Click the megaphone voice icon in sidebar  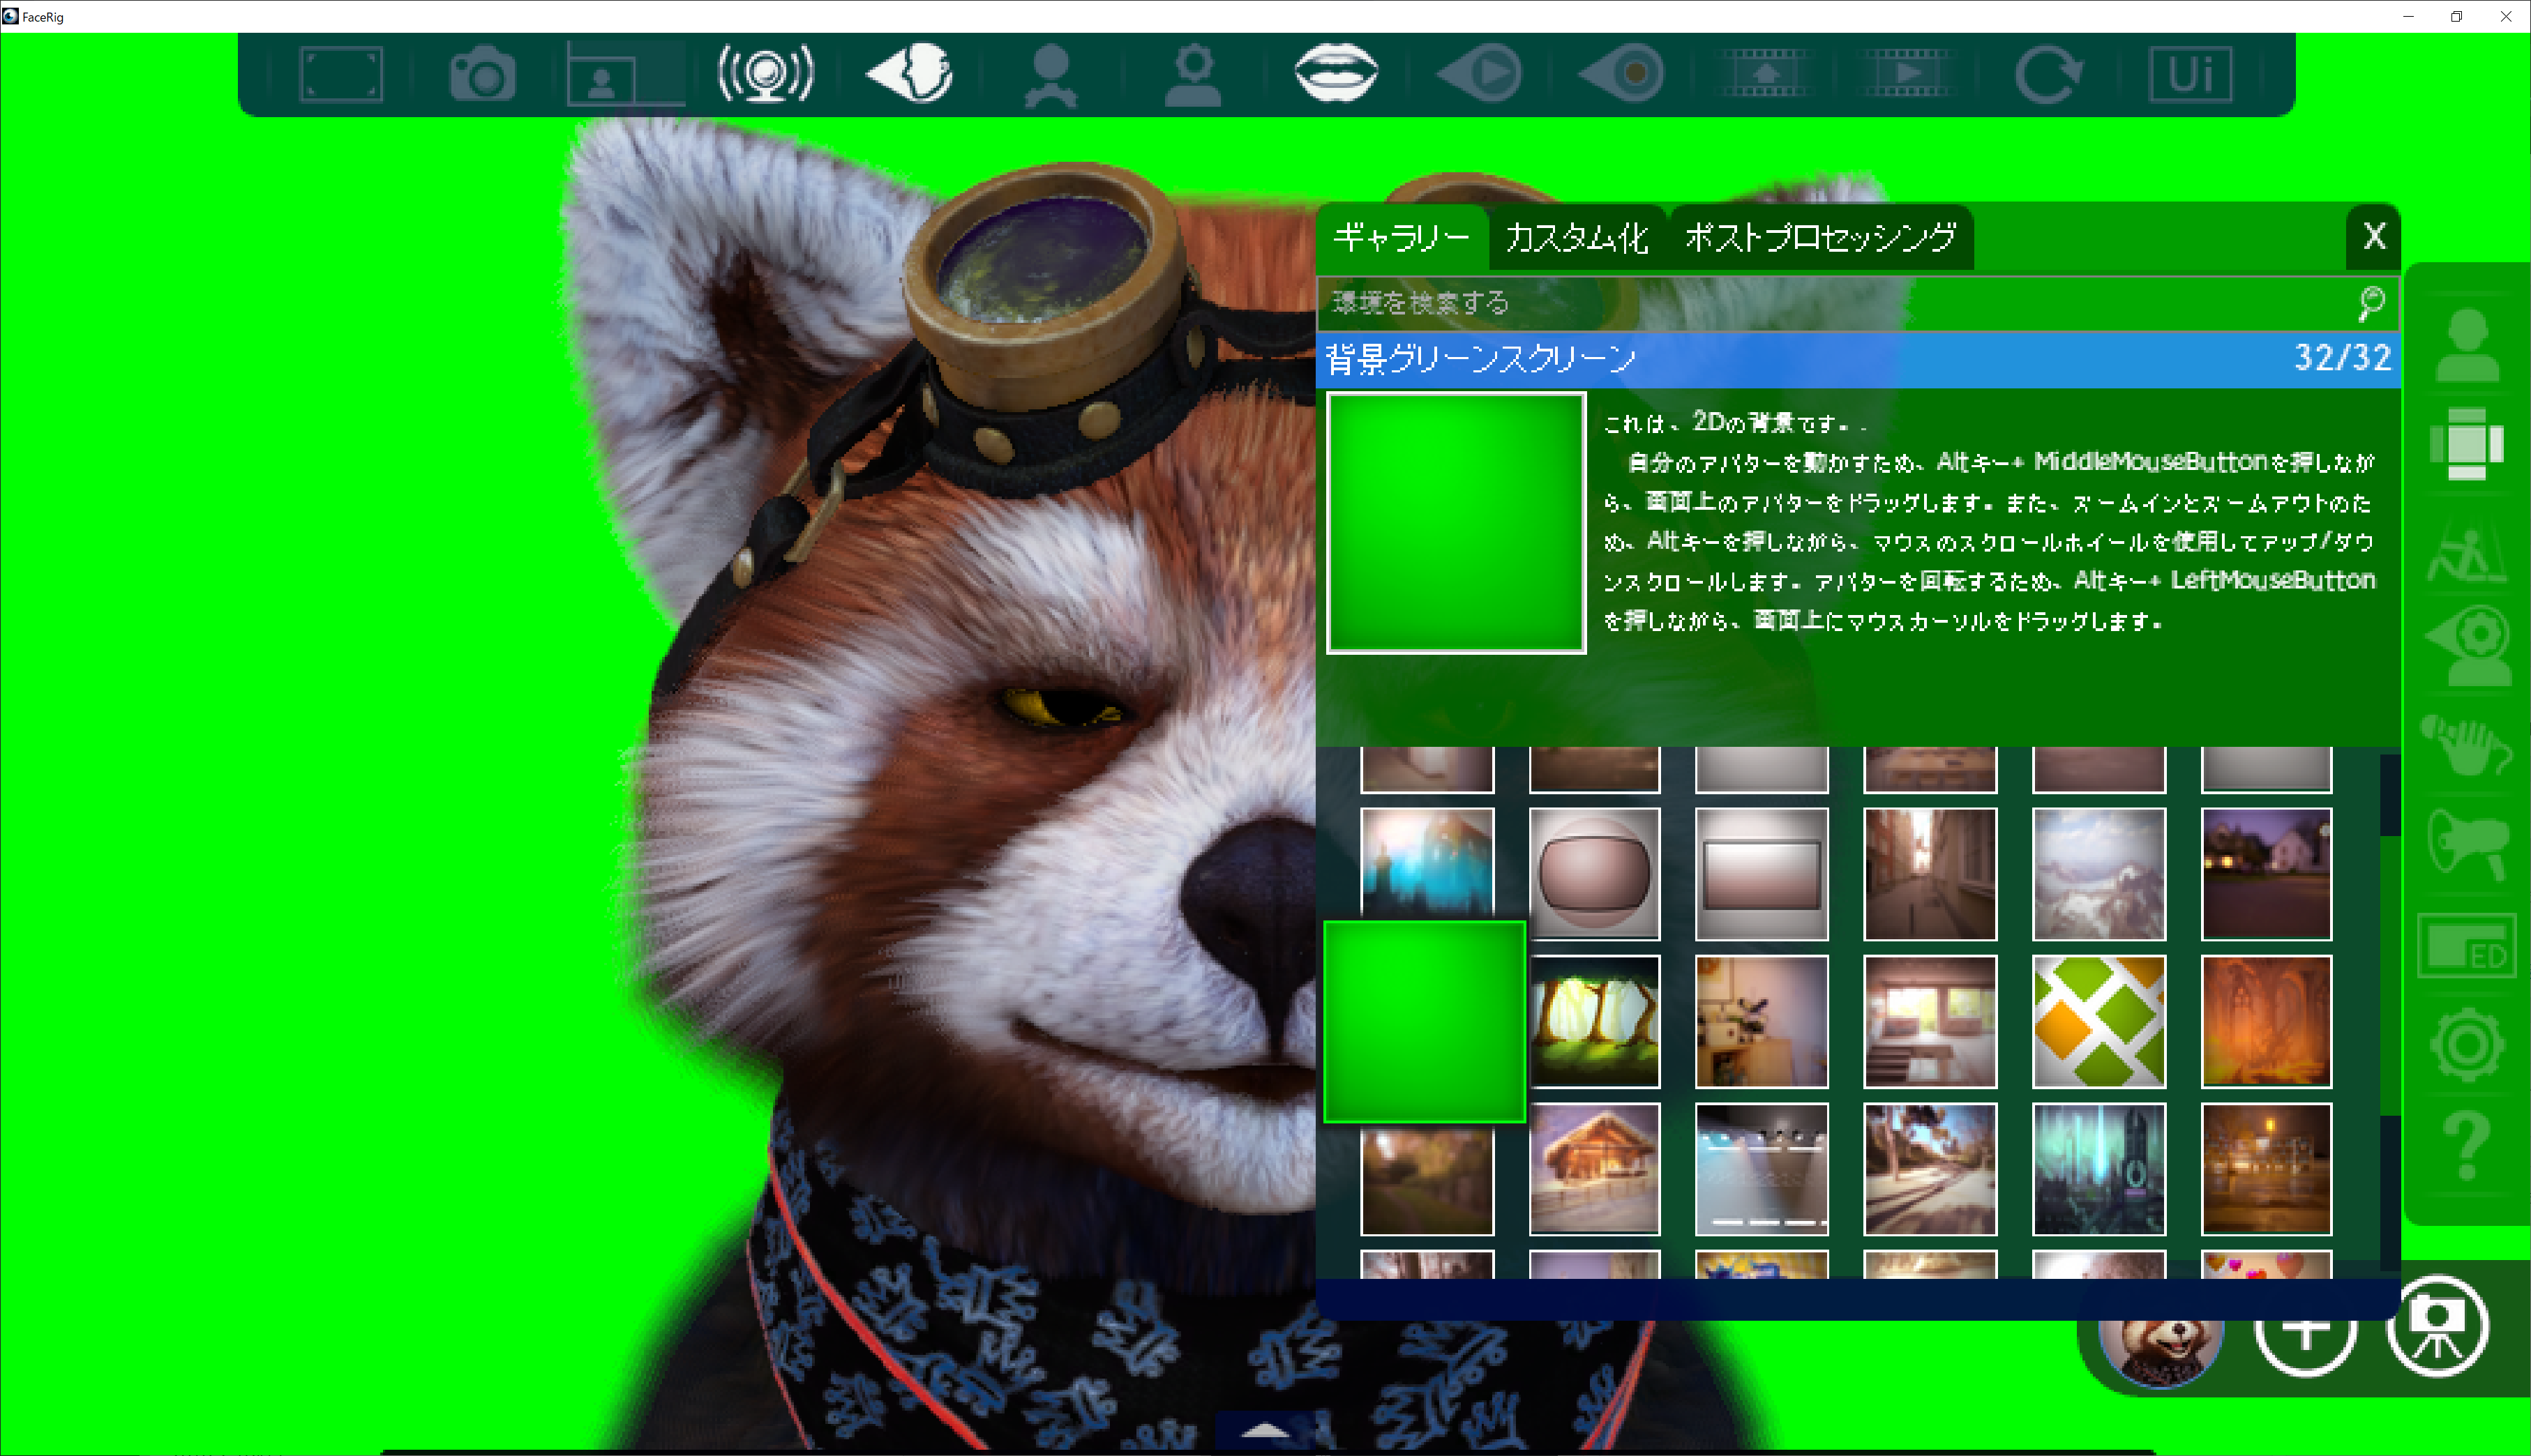2467,844
